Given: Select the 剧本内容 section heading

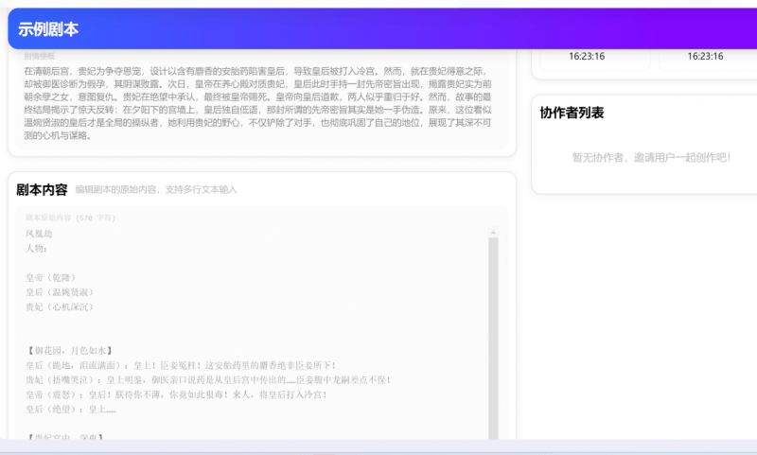Looking at the screenshot, I should (42, 189).
